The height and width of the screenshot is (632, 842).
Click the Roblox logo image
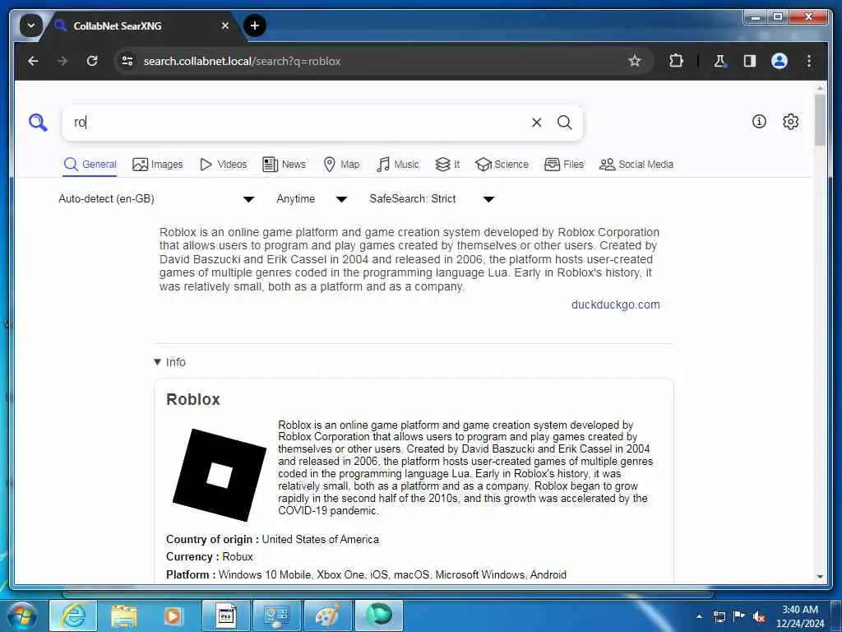(x=219, y=475)
